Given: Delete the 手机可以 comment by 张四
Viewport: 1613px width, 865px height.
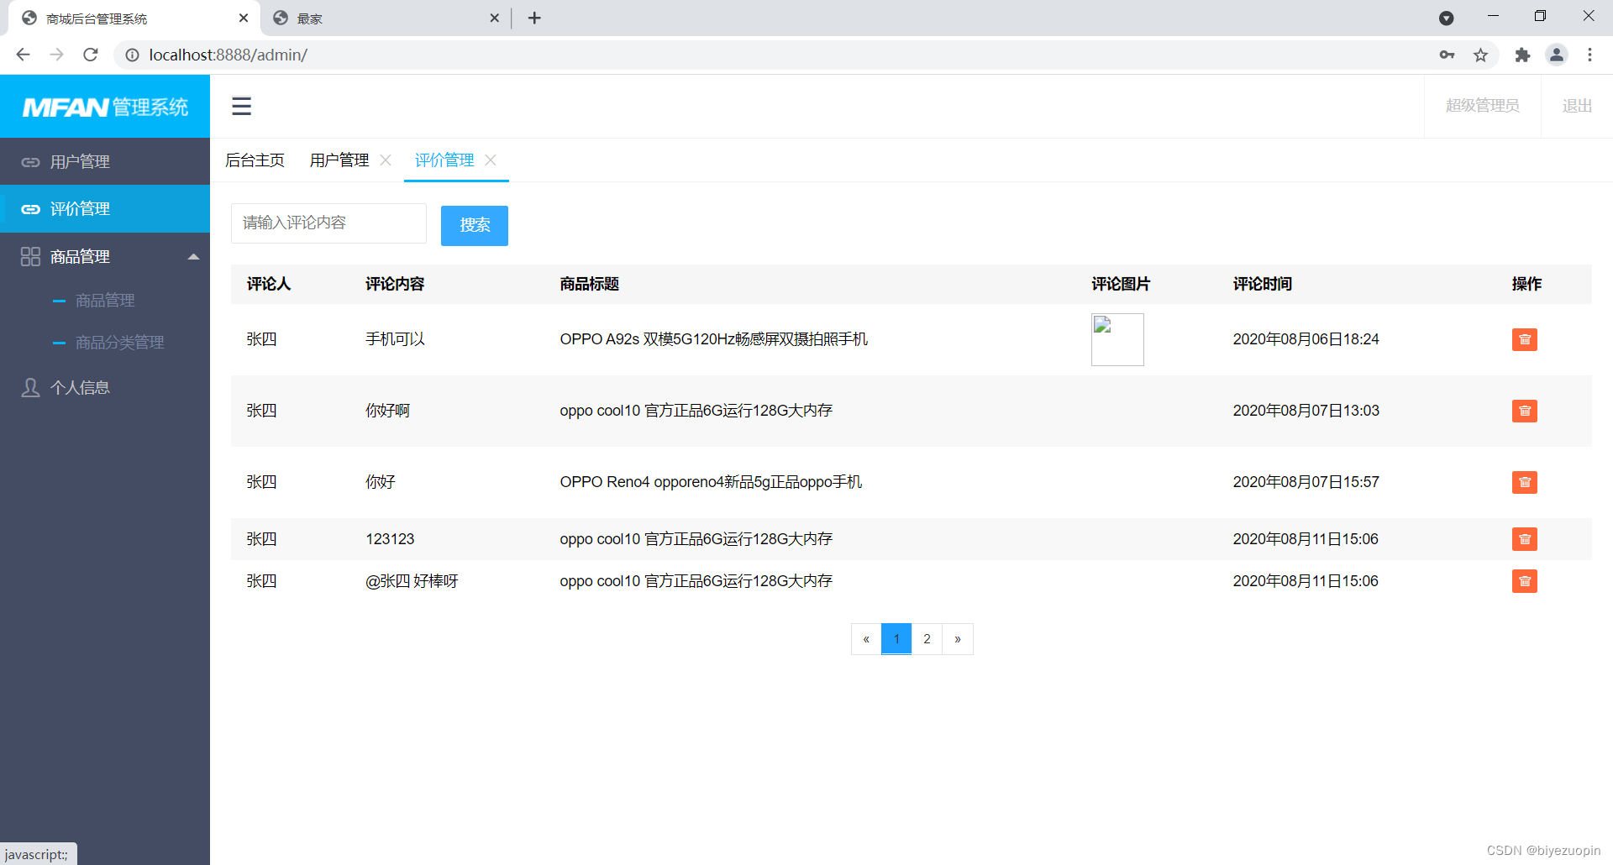Looking at the screenshot, I should pos(1524,339).
